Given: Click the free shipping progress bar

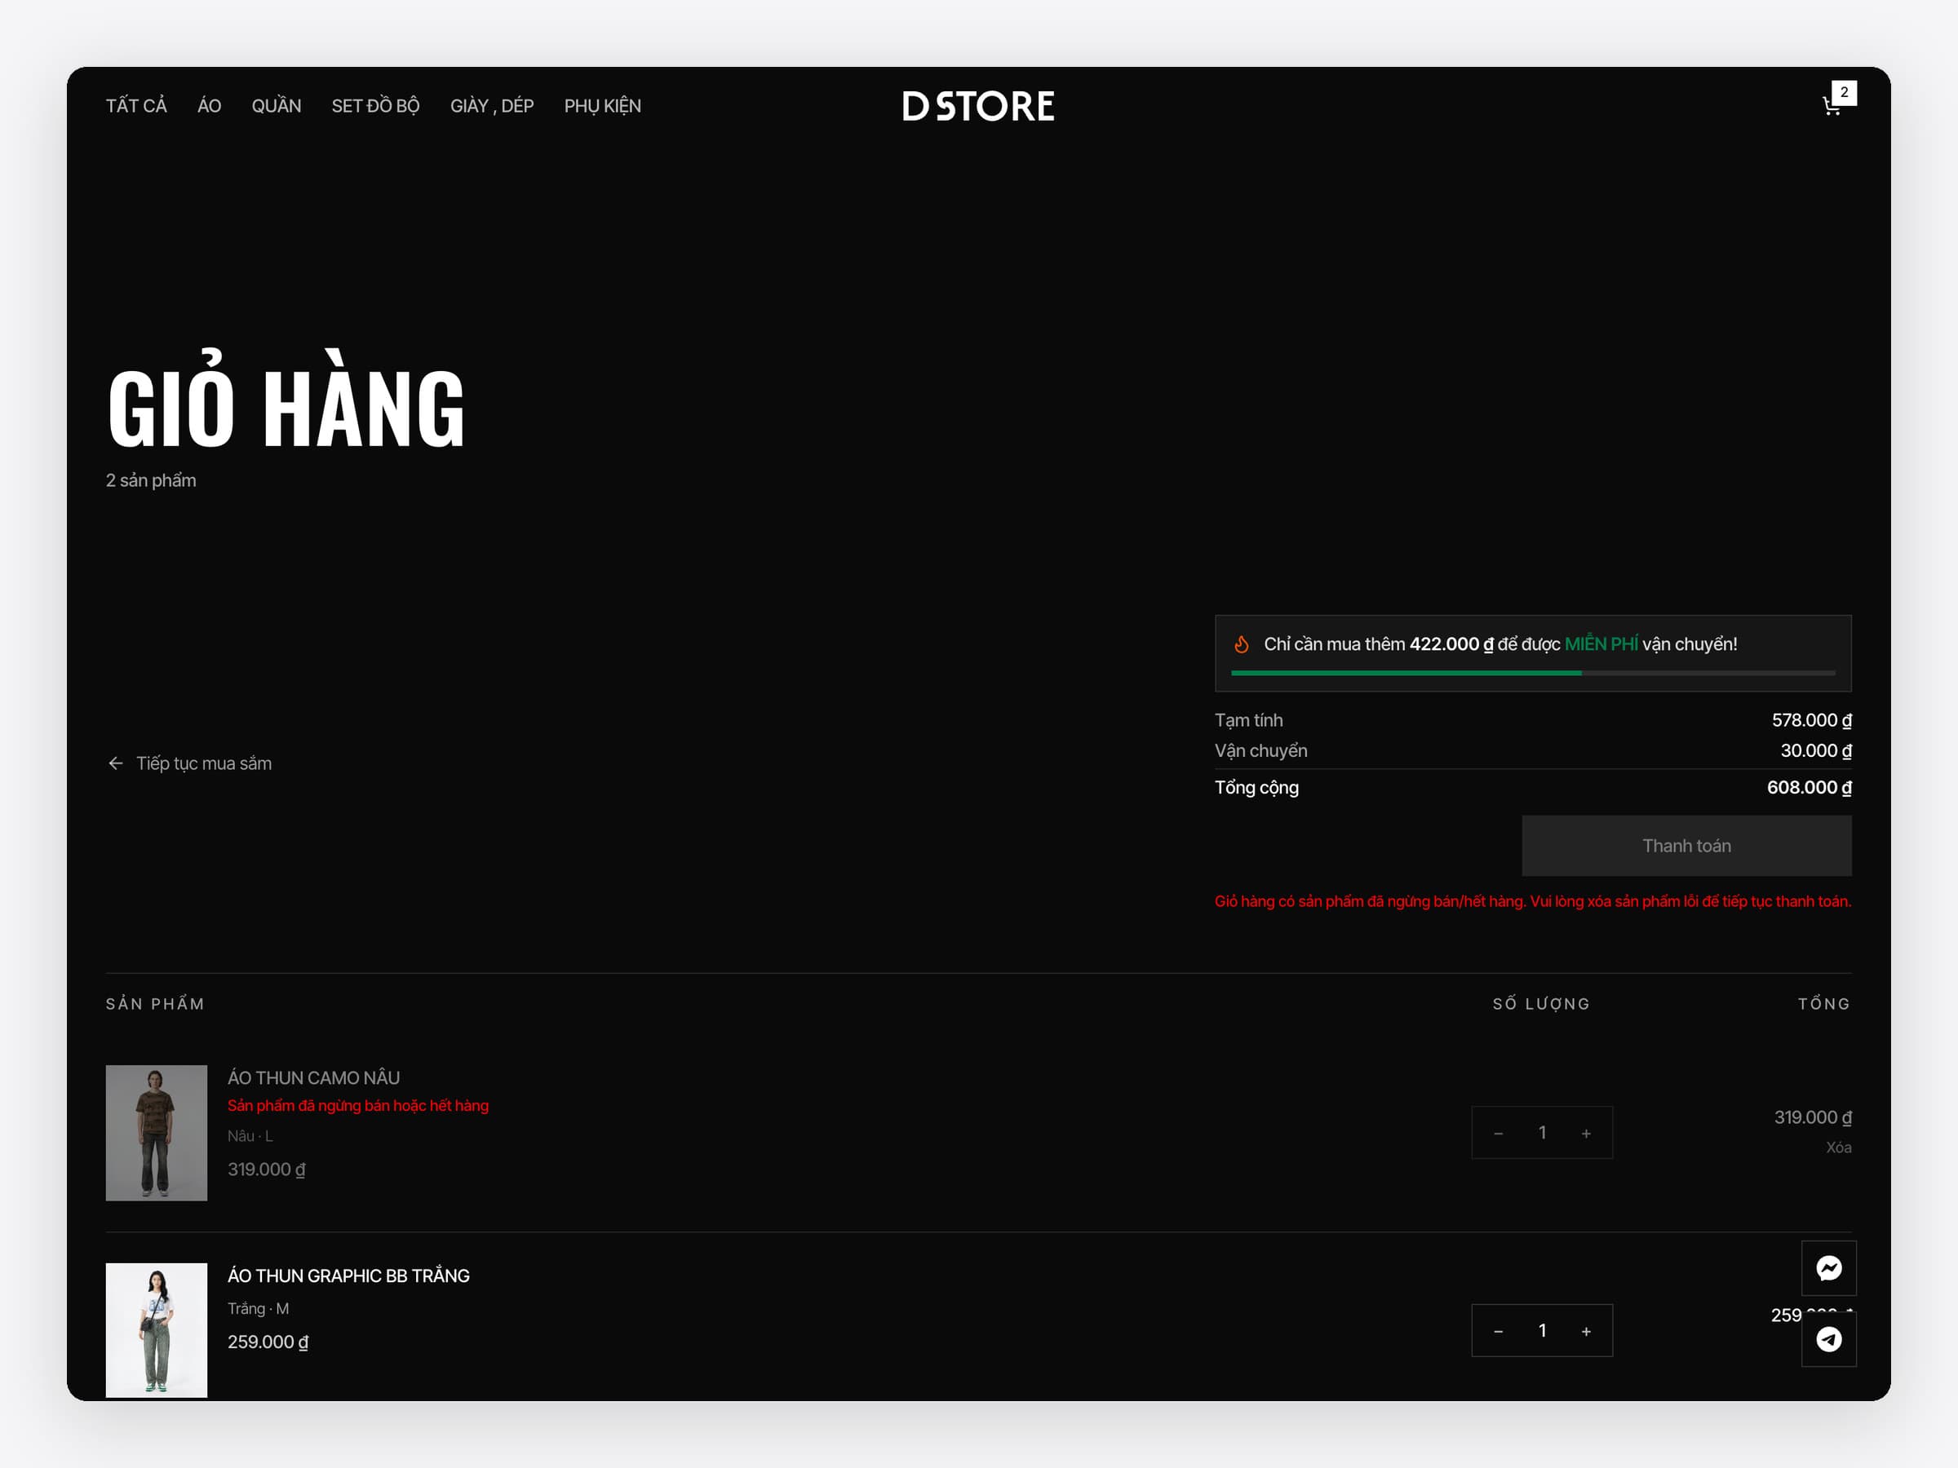Looking at the screenshot, I should click(1533, 674).
